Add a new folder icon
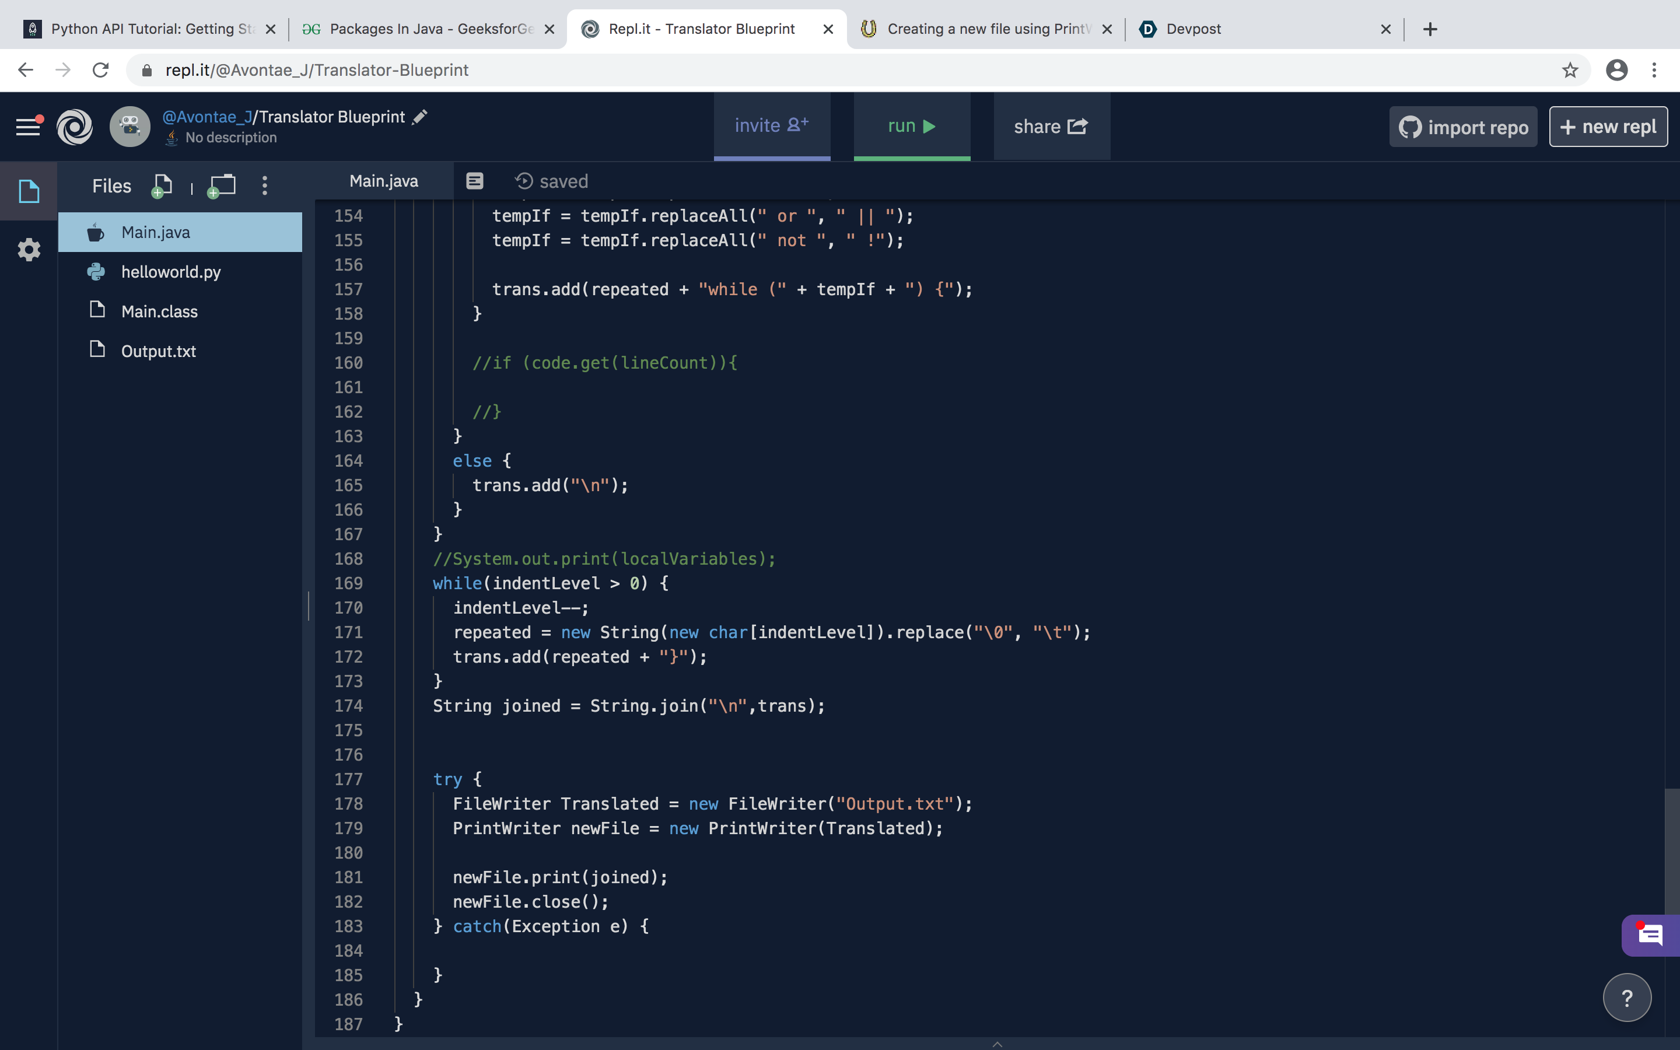 pyautogui.click(x=222, y=186)
